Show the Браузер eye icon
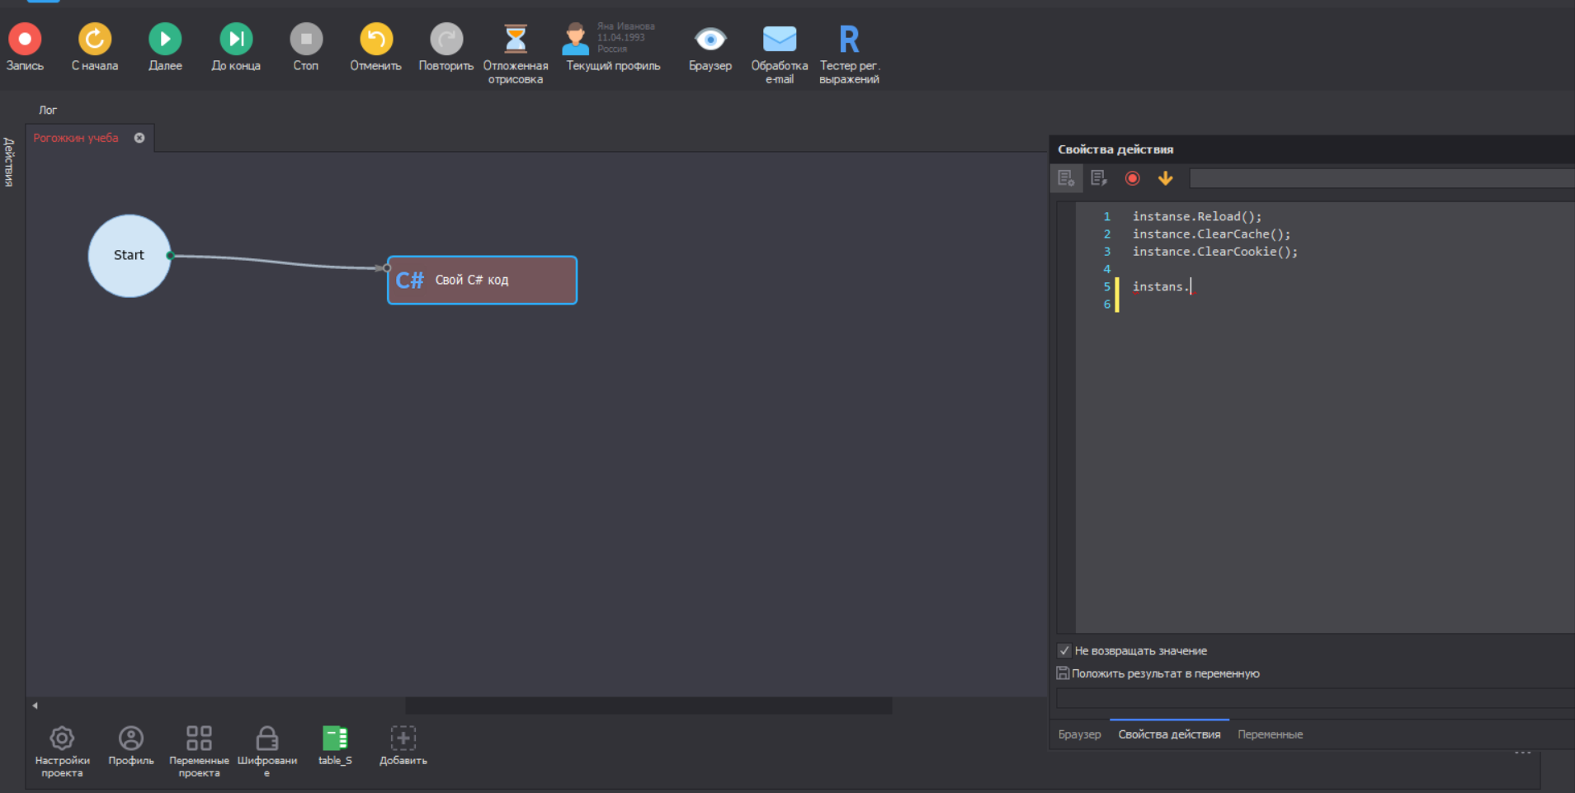Image resolution: width=1575 pixels, height=793 pixels. coord(710,40)
